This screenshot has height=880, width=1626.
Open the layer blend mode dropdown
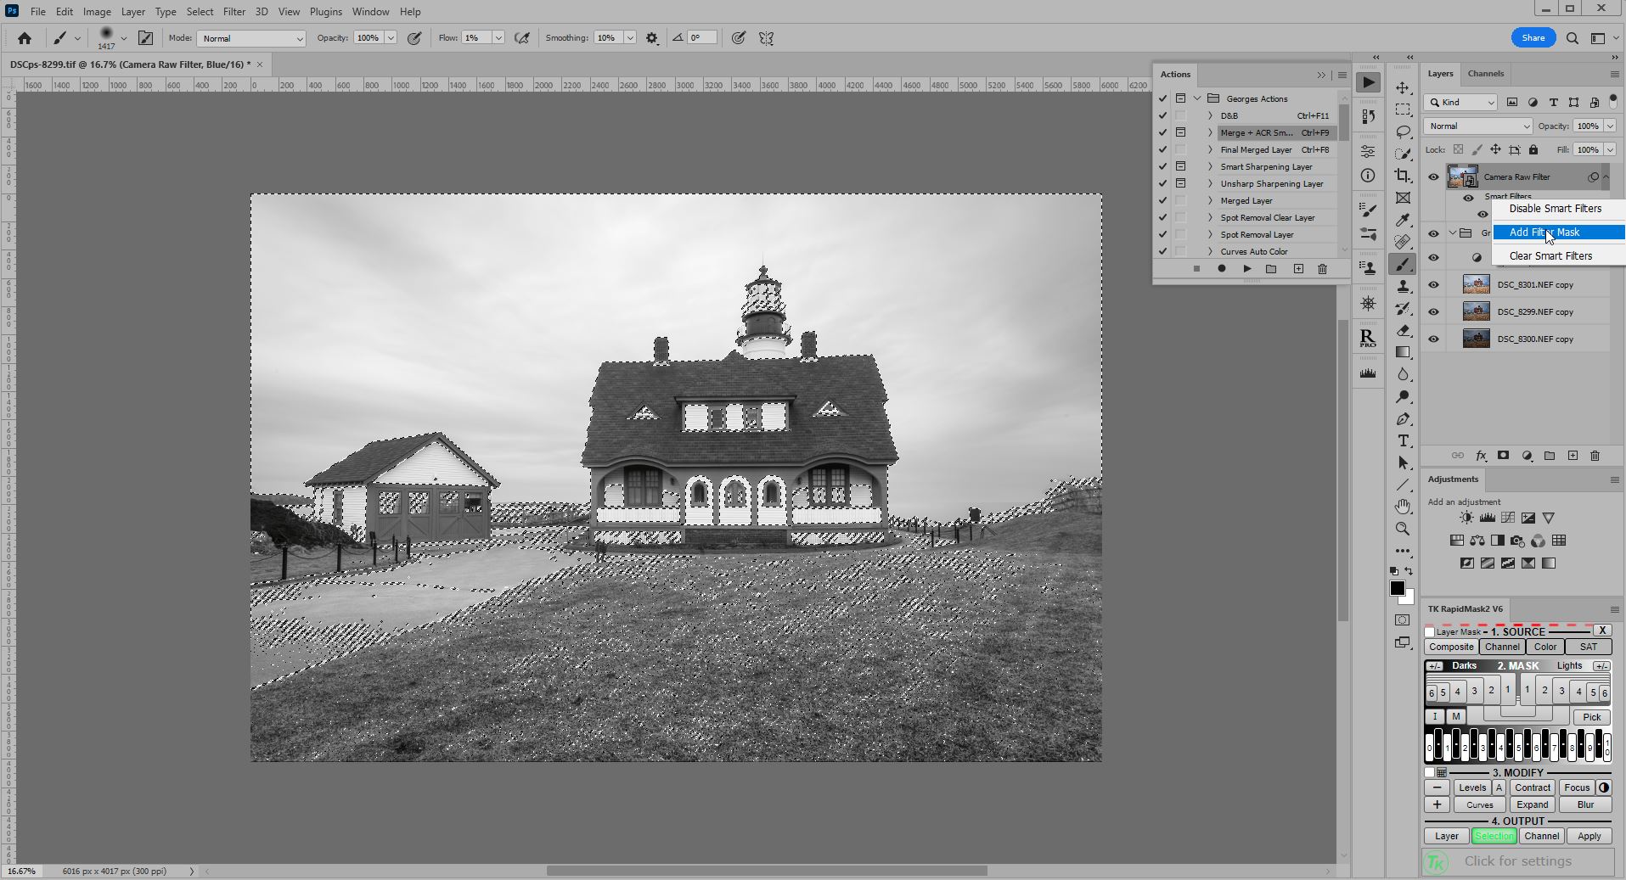[1477, 126]
